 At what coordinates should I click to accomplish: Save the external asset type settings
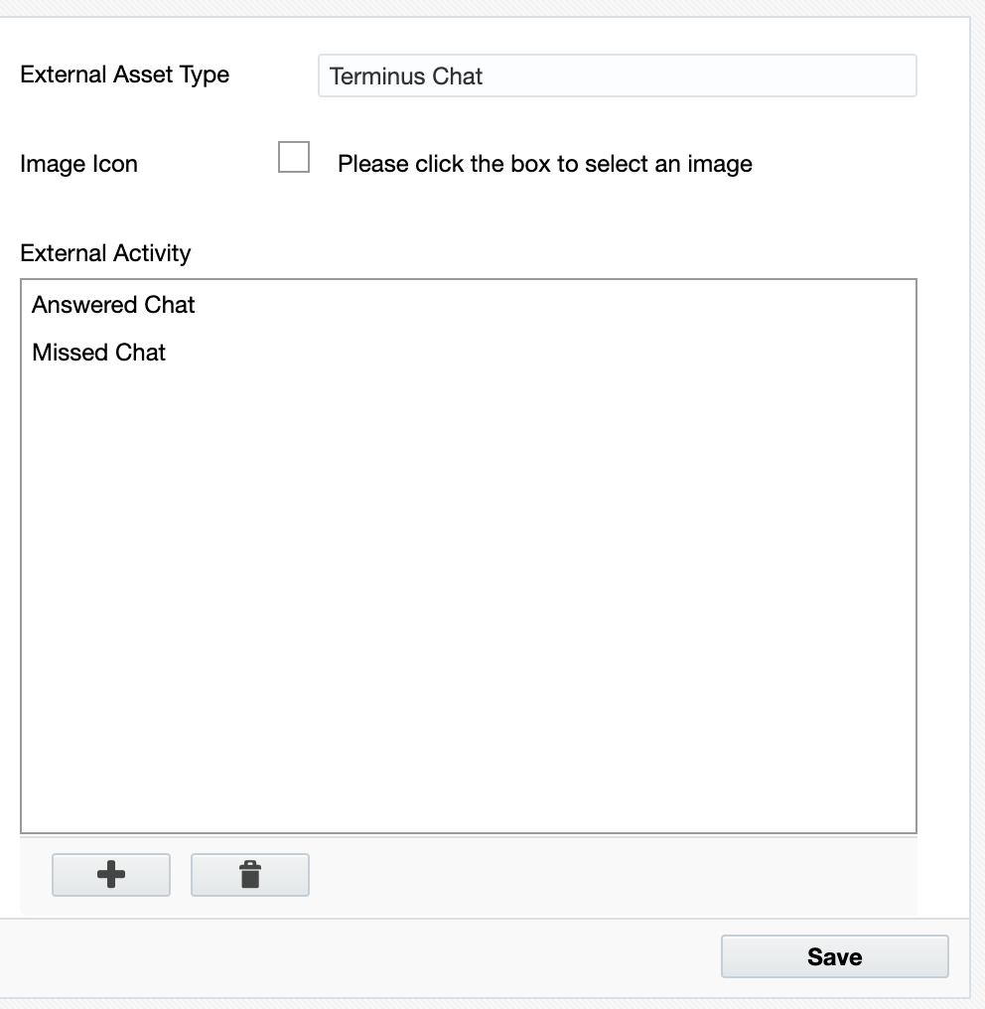pyautogui.click(x=834, y=957)
